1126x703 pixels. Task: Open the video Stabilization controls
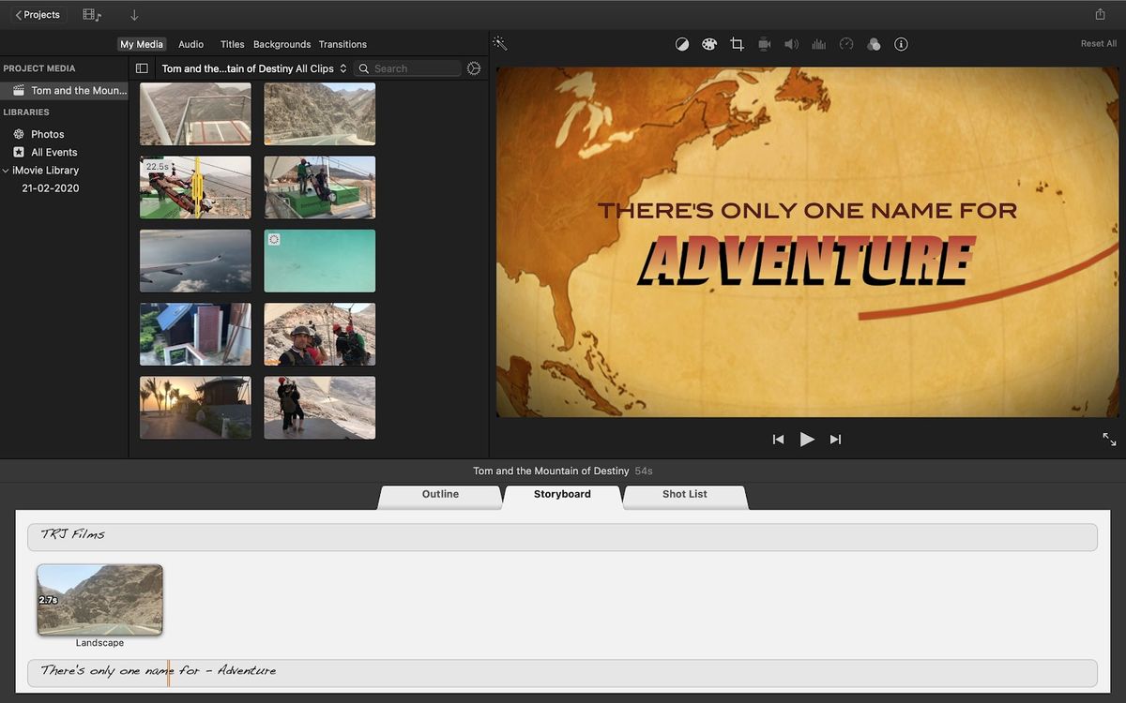[765, 43]
